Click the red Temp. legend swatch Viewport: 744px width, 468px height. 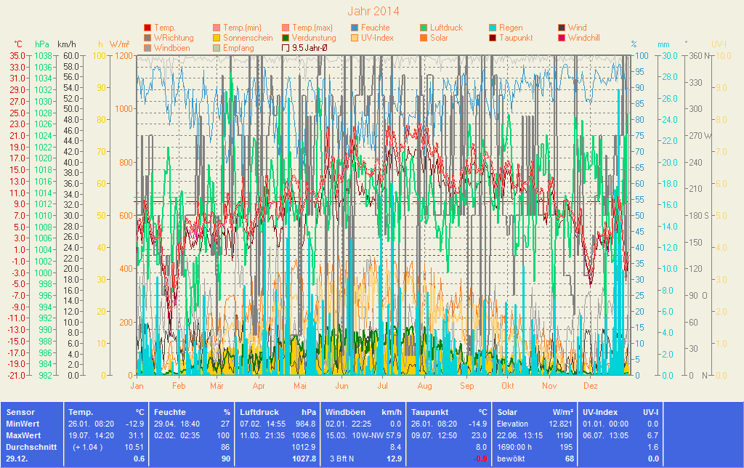[x=147, y=28]
